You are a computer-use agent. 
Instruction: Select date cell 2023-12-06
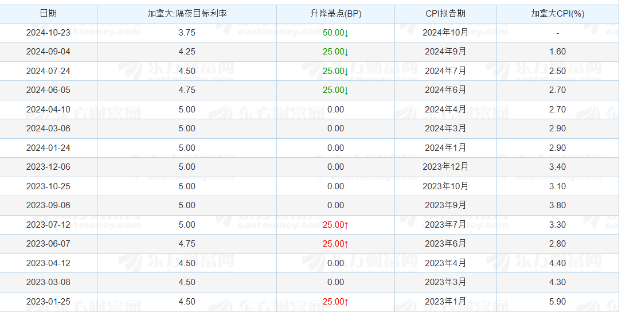48,167
